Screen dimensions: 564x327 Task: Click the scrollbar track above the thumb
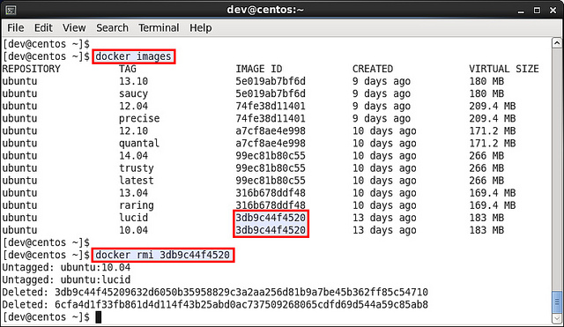tap(556, 169)
